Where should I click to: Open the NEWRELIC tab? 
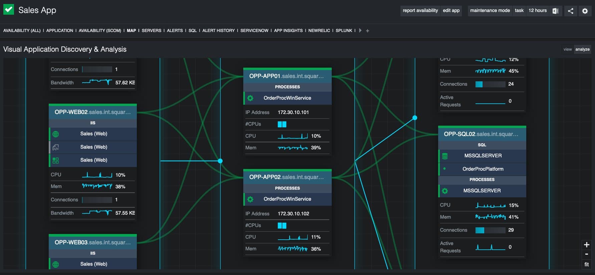coord(319,31)
